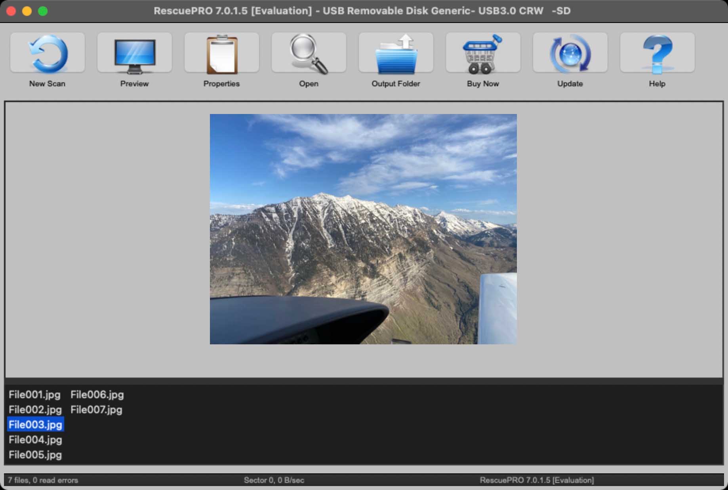The width and height of the screenshot is (728, 490).
Task: Start a New Scan
Action: point(48,53)
